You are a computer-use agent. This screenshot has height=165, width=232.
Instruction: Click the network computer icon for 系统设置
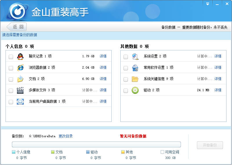(135, 56)
